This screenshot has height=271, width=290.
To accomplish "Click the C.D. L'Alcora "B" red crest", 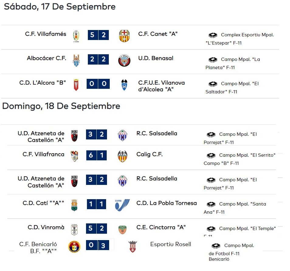I will tap(76, 85).
